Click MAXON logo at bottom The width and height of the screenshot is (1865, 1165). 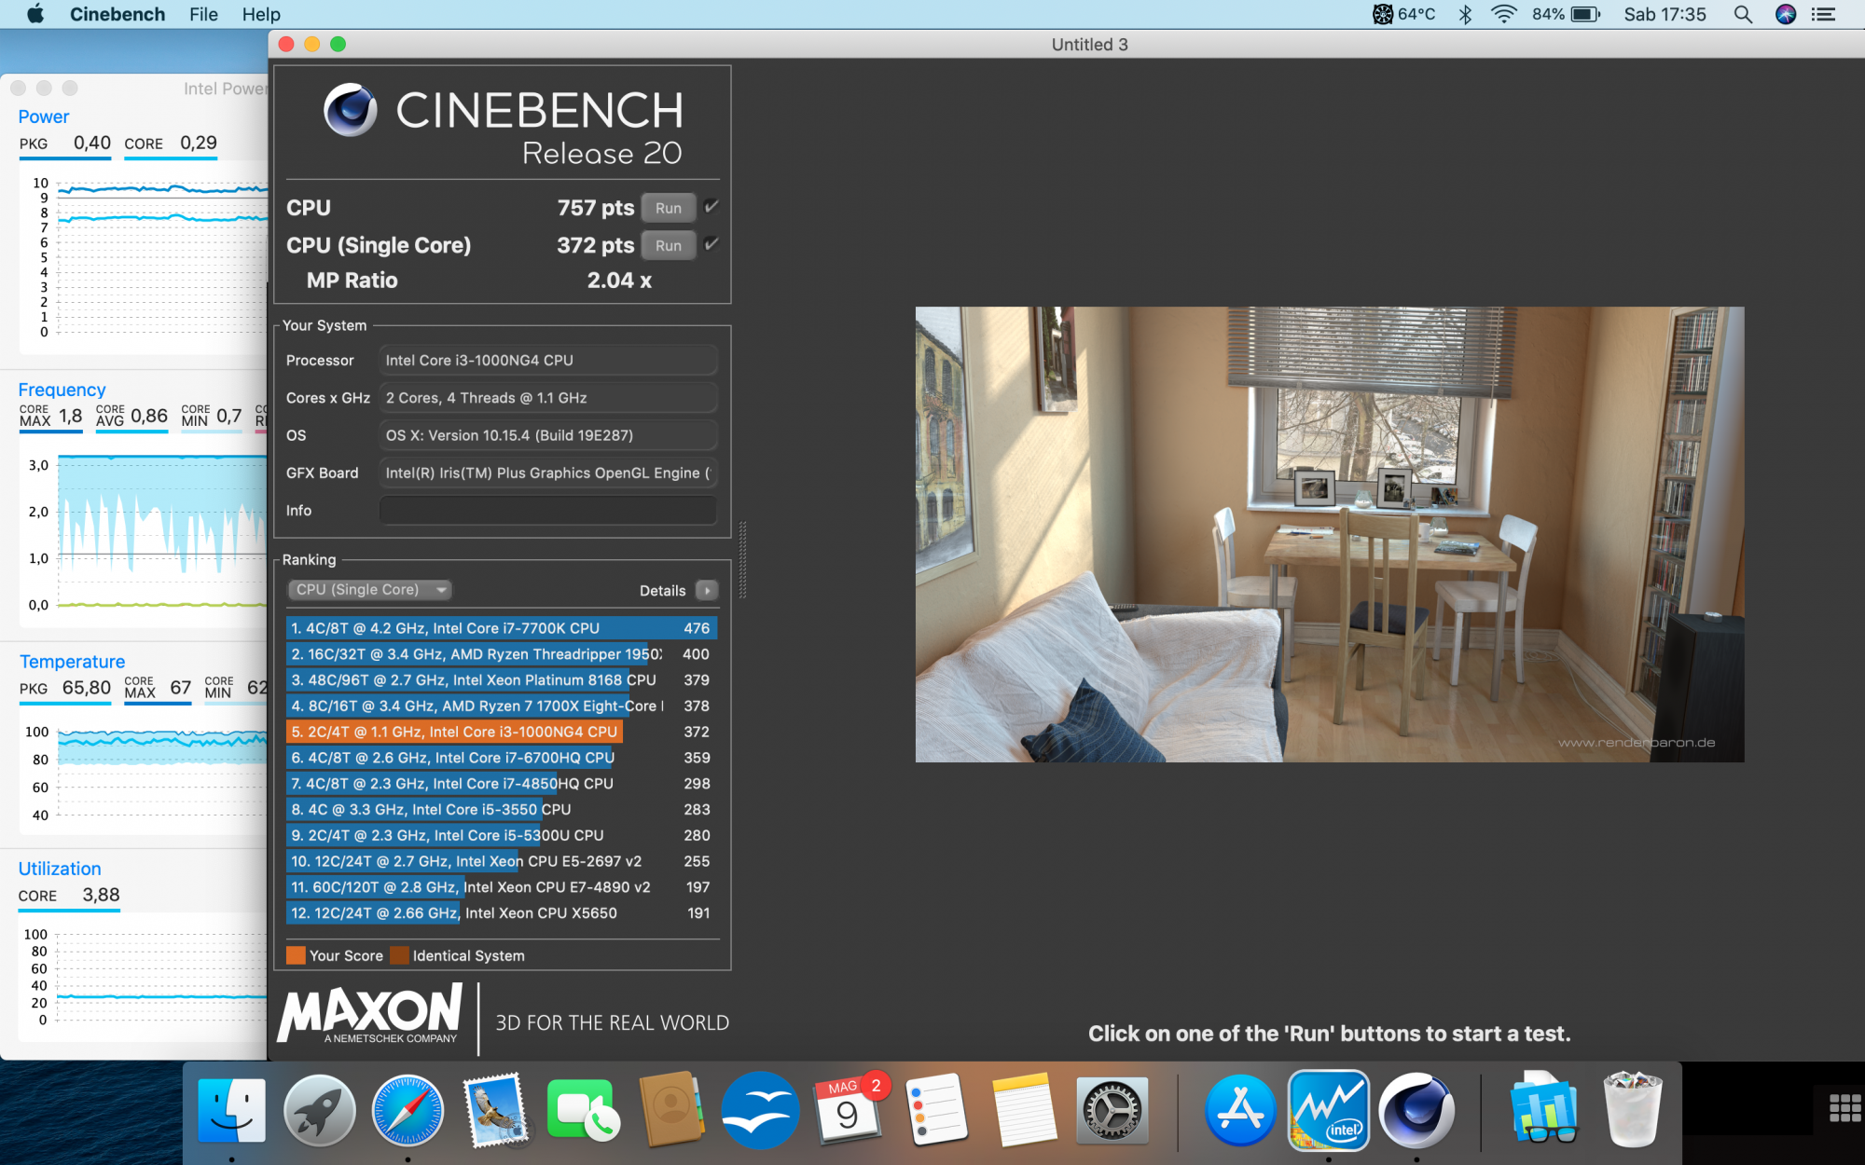(369, 1014)
